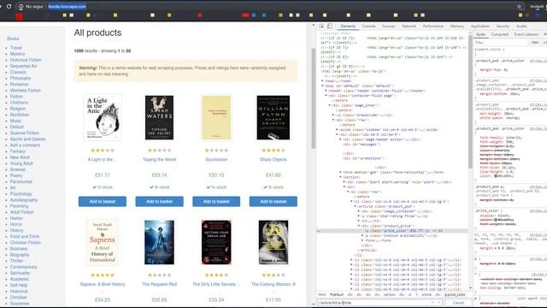Screen dimensions: 547x308
Task: Toggle the DevTools device toolbar icon
Action: click(x=330, y=27)
